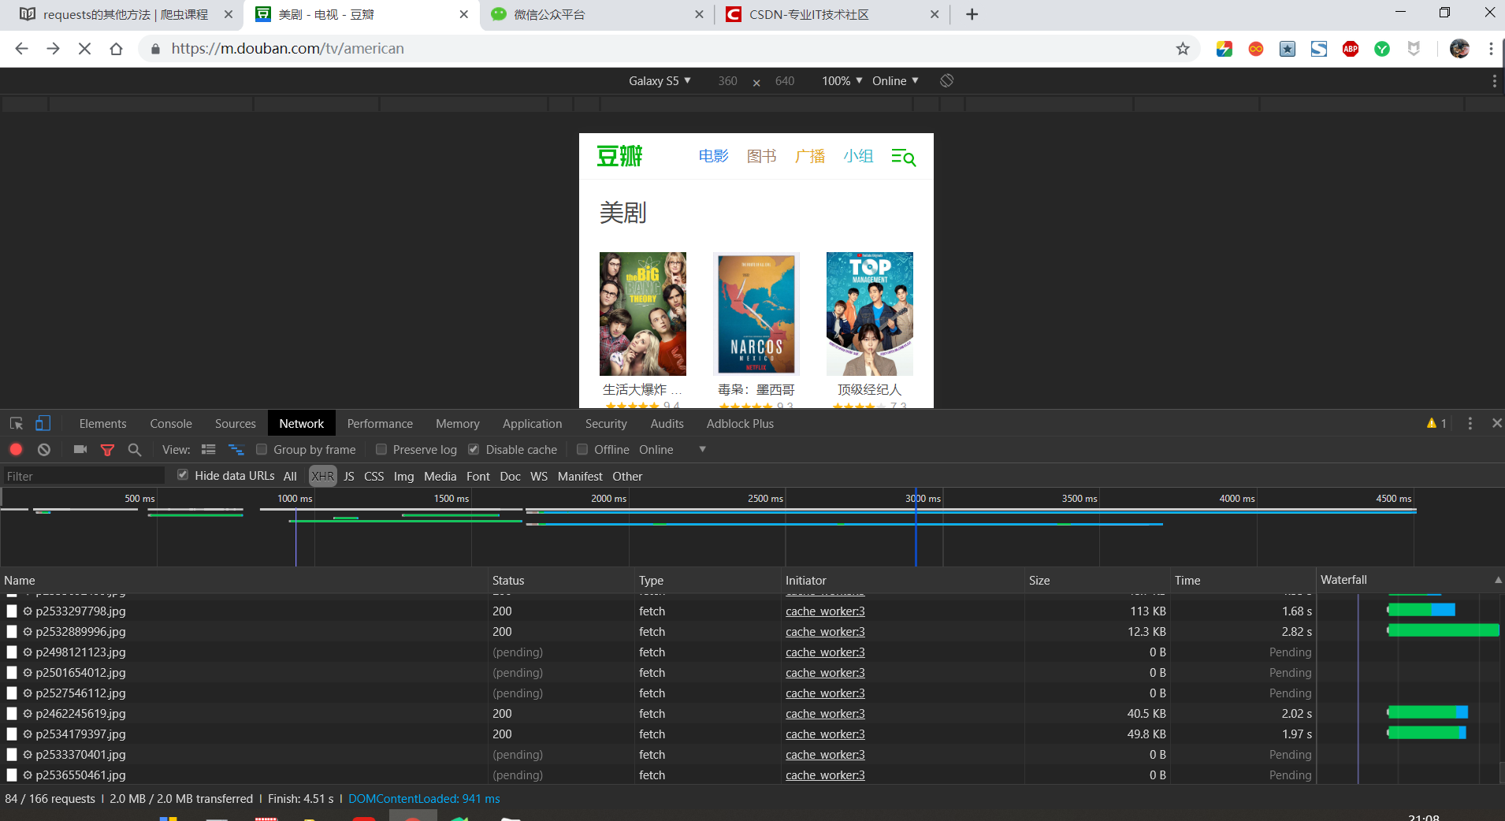Image resolution: width=1505 pixels, height=821 pixels.
Task: Click the user profile avatar icon
Action: point(1459,49)
